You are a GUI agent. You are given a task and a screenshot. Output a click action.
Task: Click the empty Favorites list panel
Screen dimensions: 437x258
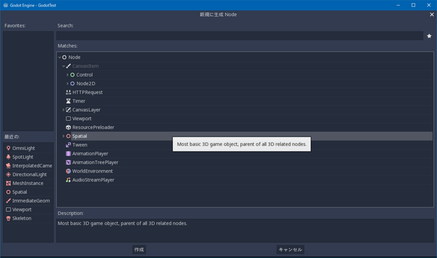pos(28,81)
